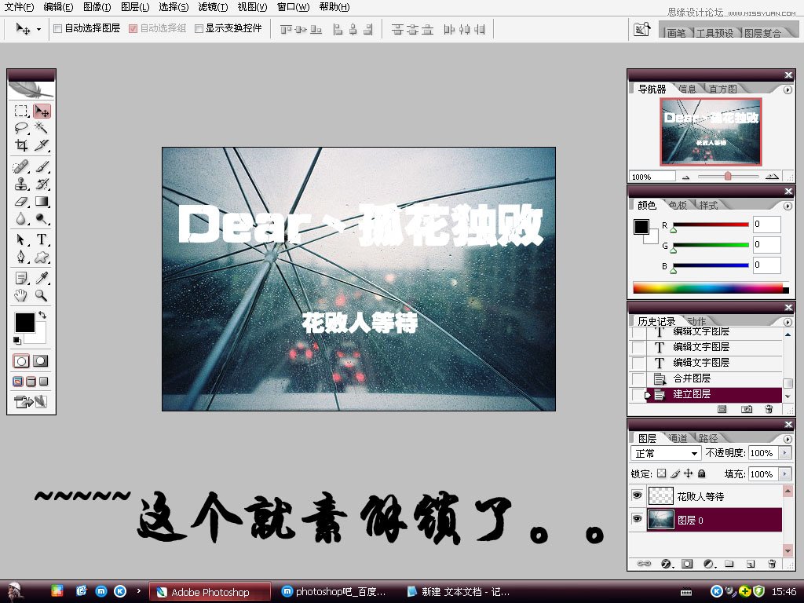The width and height of the screenshot is (804, 603).
Task: Open the 滤镜 menu
Action: [x=213, y=7]
